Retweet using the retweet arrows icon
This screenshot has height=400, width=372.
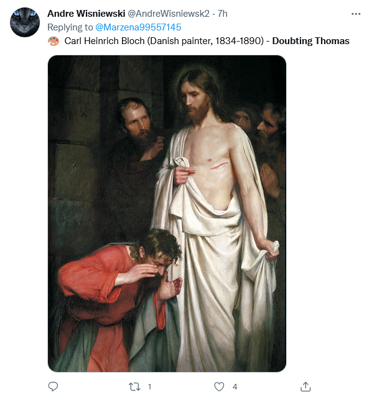tap(134, 387)
